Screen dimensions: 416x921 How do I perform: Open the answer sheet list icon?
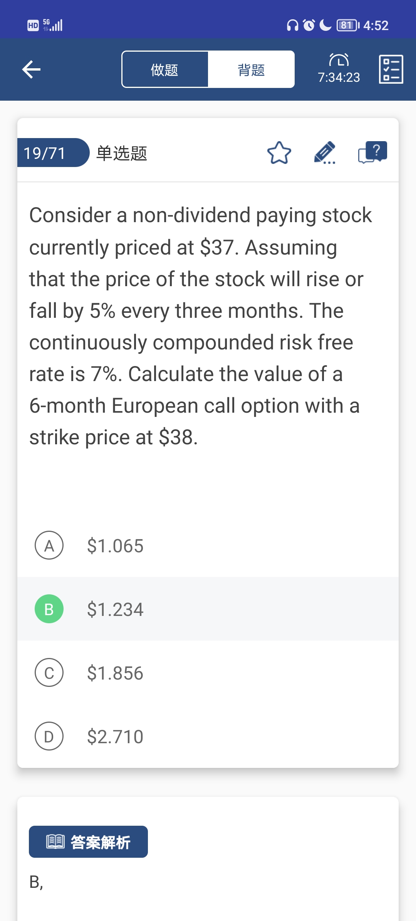(x=391, y=69)
